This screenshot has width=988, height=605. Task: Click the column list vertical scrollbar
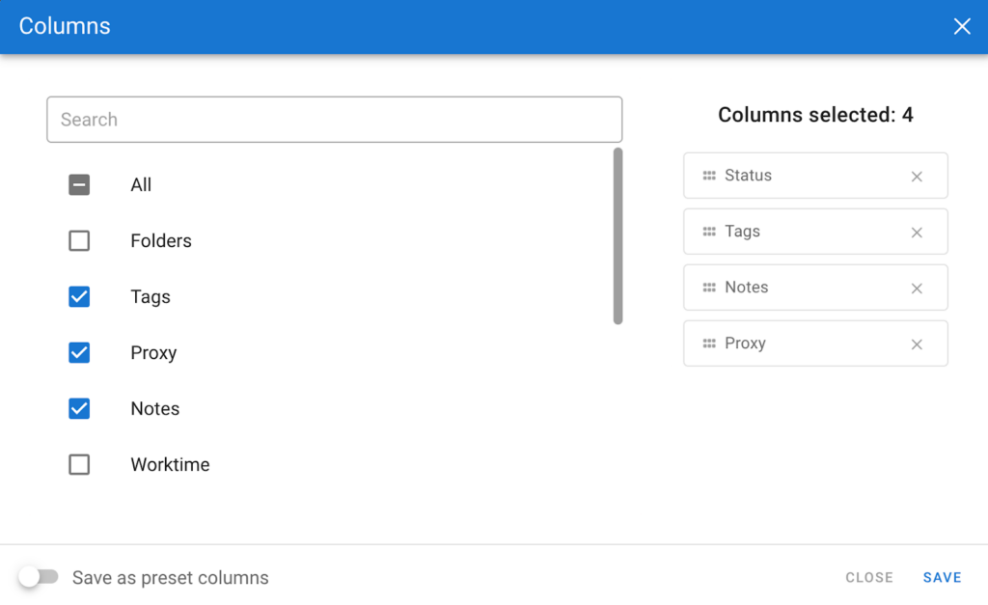(x=617, y=236)
